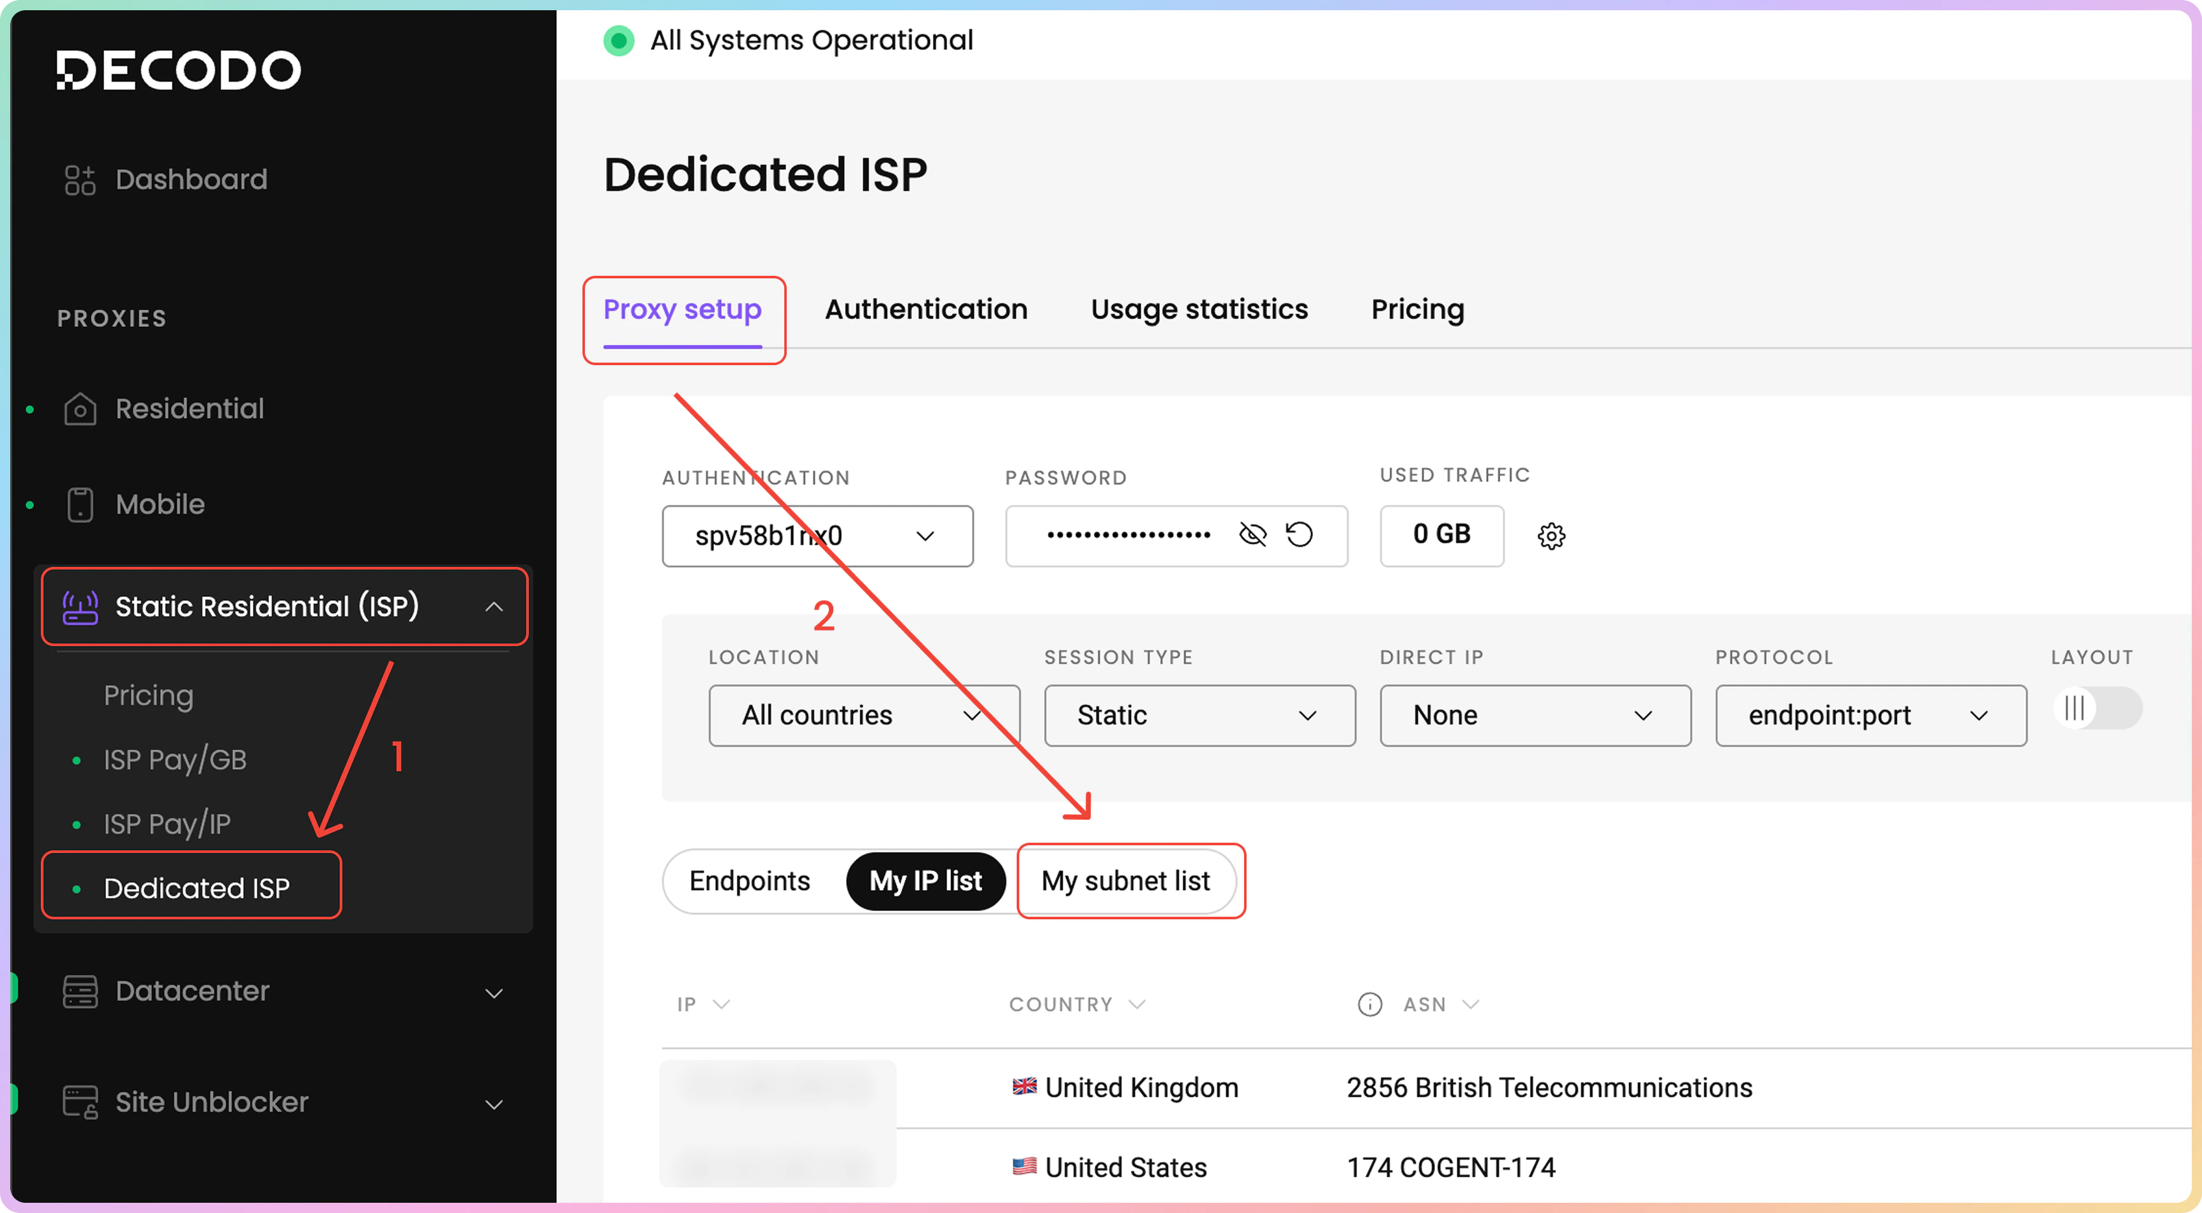This screenshot has height=1213, width=2202.
Task: Click the ASN info icon
Action: 1369,1004
